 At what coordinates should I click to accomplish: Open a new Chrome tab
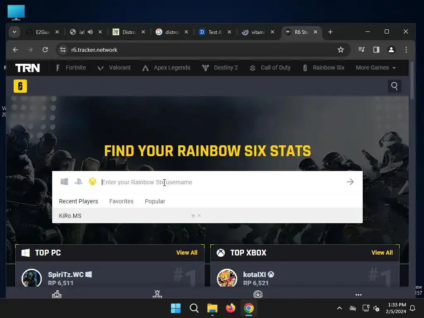pos(330,32)
